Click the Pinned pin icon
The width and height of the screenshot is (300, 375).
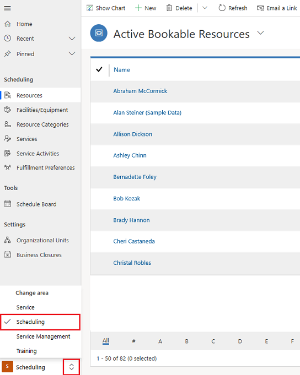point(8,53)
